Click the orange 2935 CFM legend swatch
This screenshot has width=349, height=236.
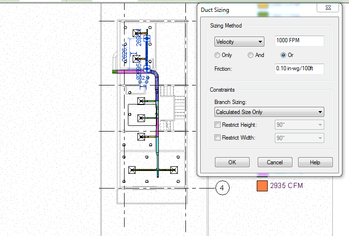tap(262, 186)
